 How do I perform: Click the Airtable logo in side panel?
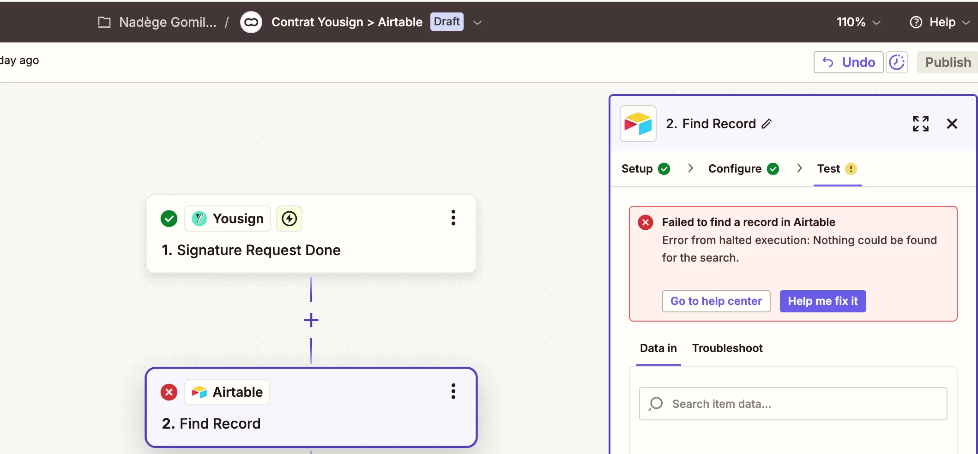tap(638, 124)
